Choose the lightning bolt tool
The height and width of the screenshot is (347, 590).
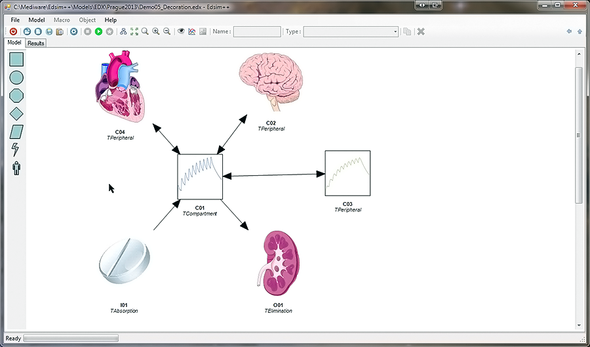[x=16, y=150]
